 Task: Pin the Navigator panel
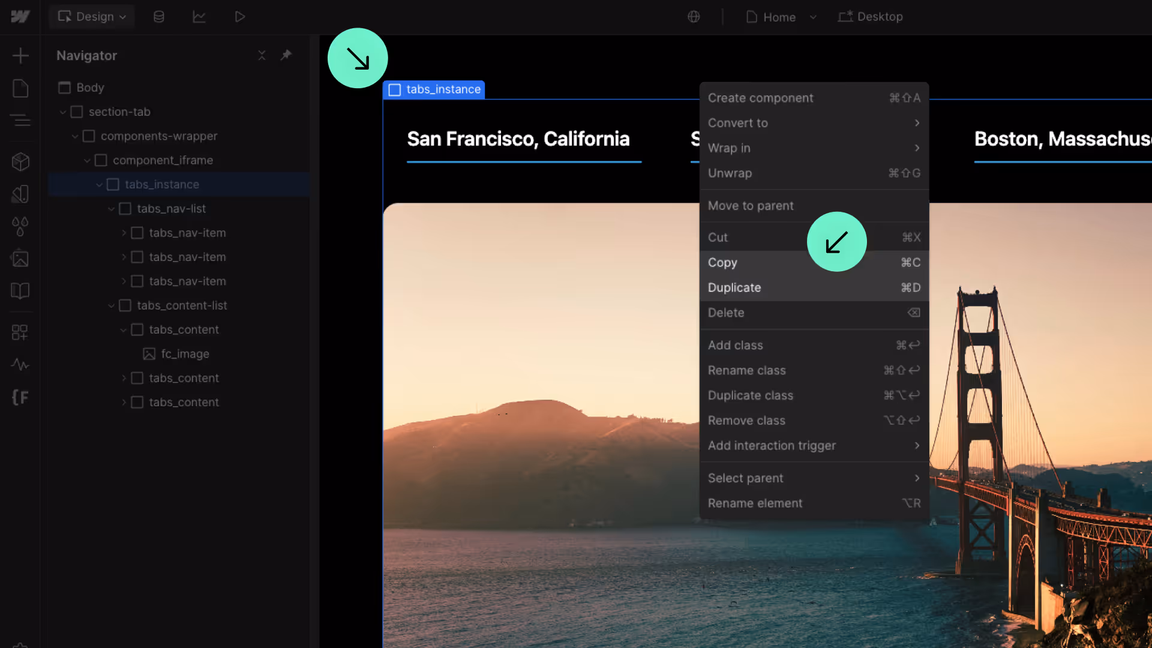pyautogui.click(x=286, y=55)
